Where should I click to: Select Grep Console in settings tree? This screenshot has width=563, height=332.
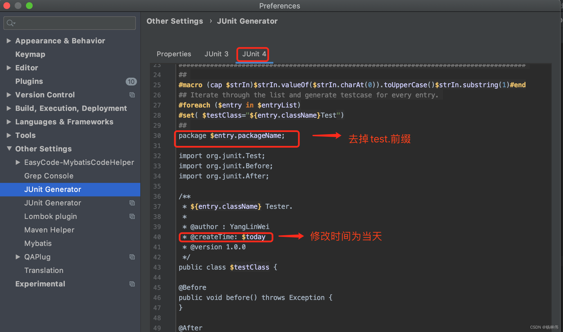point(49,176)
